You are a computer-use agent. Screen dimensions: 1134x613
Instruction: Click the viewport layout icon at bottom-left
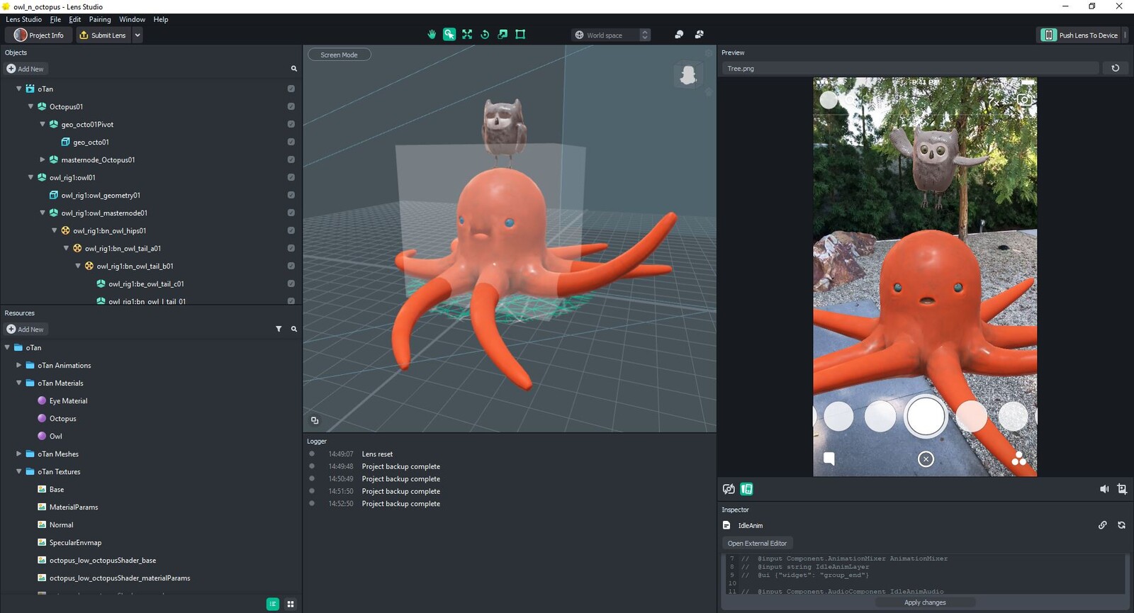[315, 420]
